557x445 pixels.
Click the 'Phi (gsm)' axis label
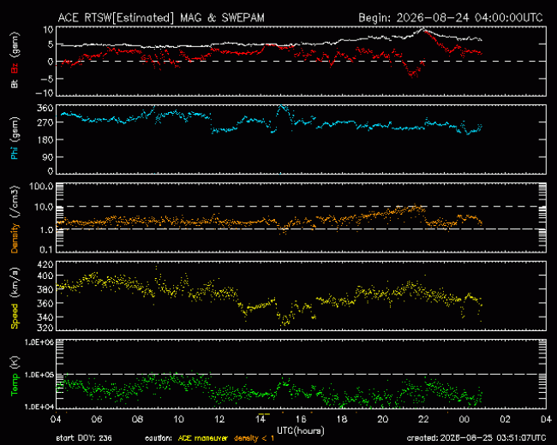tap(15, 139)
